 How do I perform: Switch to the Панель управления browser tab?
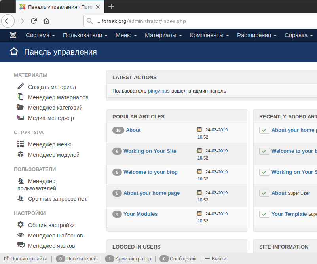click(59, 7)
